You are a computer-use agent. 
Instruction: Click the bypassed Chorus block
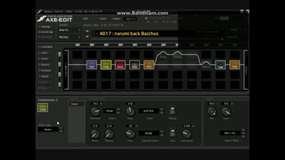tap(178, 55)
